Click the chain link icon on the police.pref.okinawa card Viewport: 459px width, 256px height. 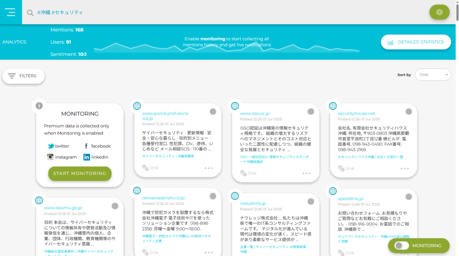(145, 167)
